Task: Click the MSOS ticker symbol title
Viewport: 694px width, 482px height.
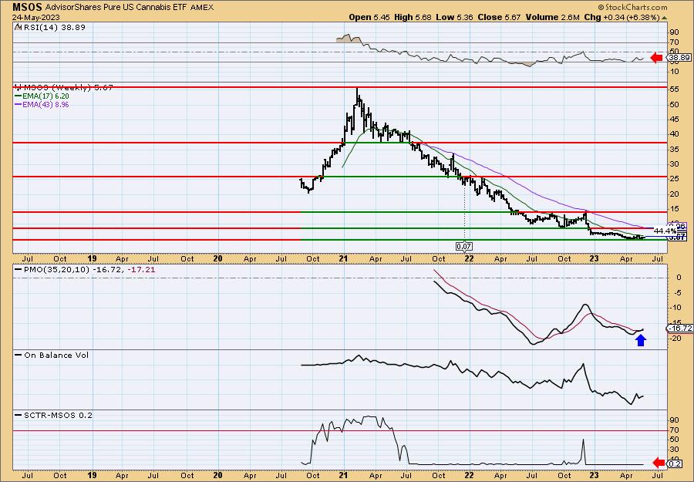Action: point(27,7)
